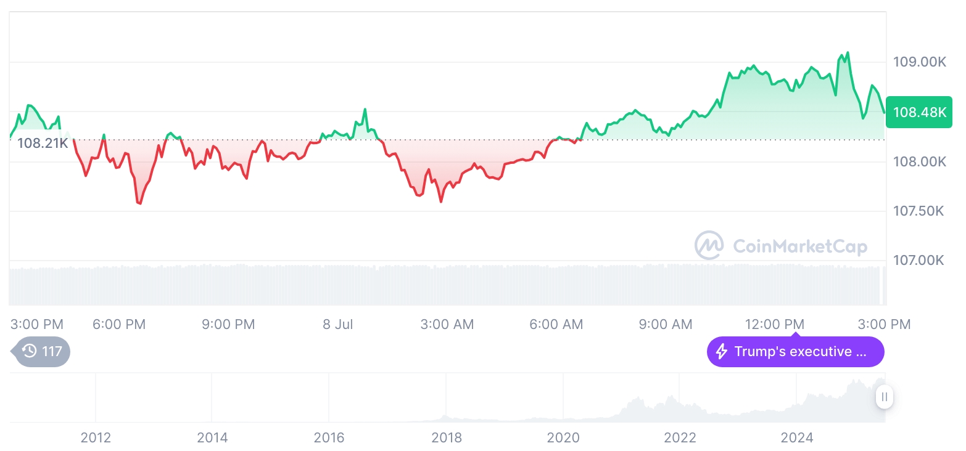Jump to 2018 on the overview timeline
This screenshot has height=451, width=966.
pos(446,438)
